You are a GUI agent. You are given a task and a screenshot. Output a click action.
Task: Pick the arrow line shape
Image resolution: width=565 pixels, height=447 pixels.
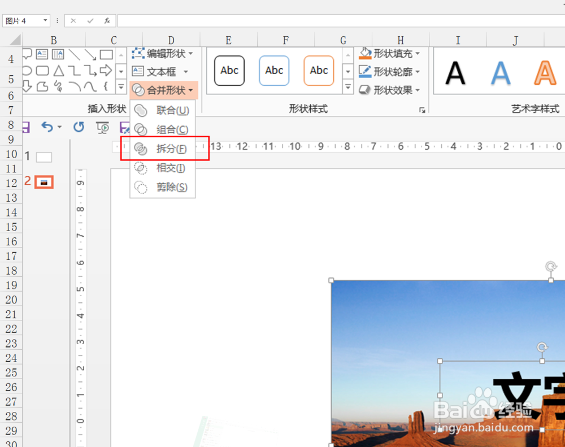pyautogui.click(x=90, y=54)
